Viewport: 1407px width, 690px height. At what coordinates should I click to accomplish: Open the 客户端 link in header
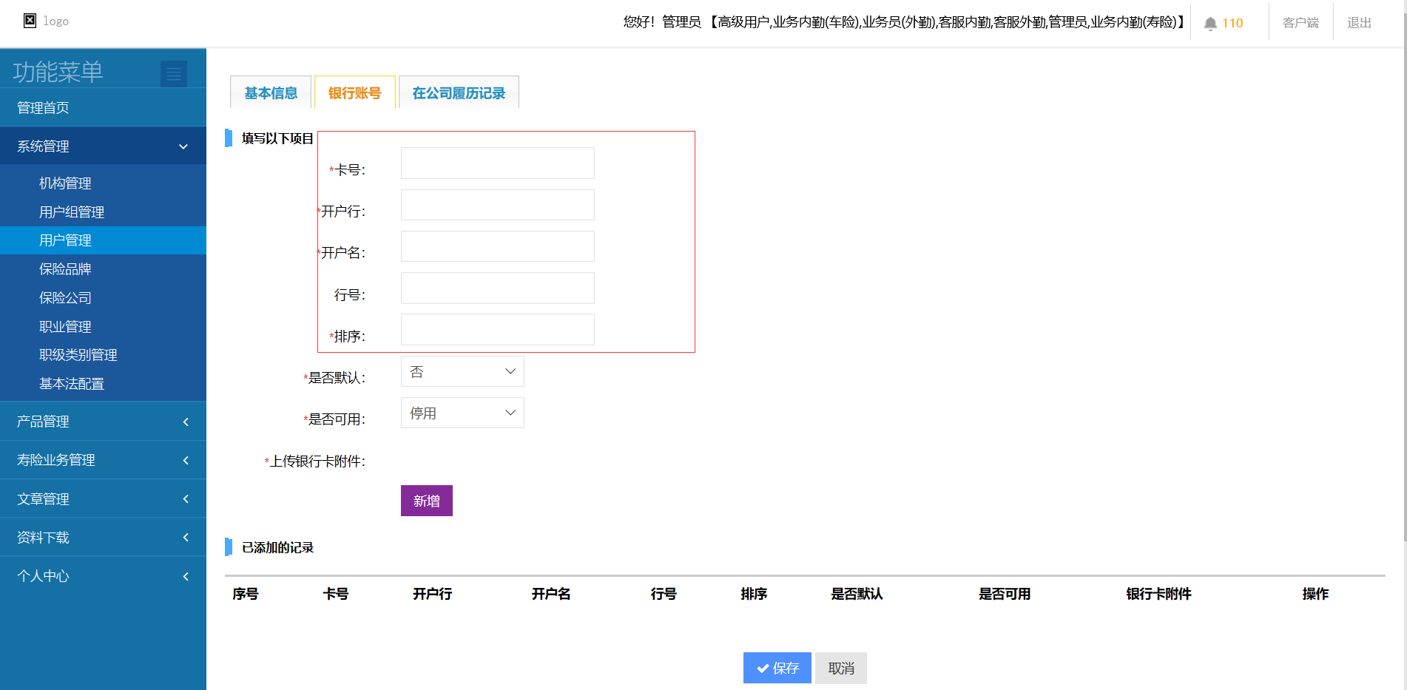pos(1300,23)
